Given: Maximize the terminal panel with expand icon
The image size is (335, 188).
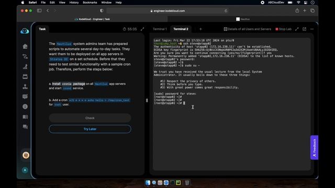Looking at the screenshot, I should (x=297, y=29).
